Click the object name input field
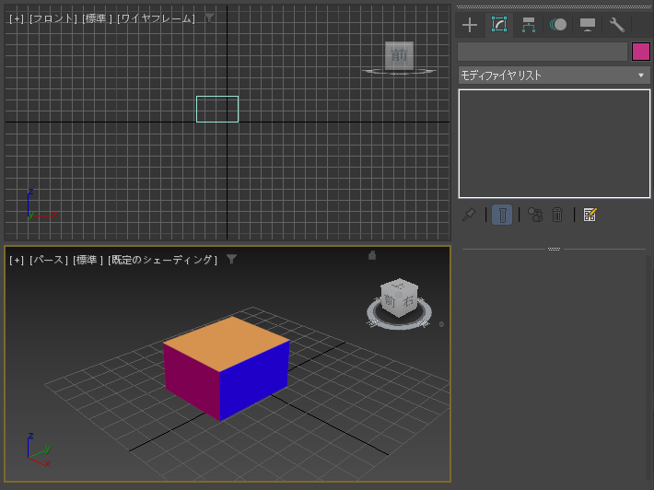Viewport: 654px width, 490px height. 543,52
